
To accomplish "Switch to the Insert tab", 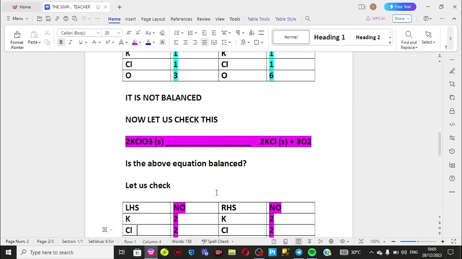I will point(130,19).
